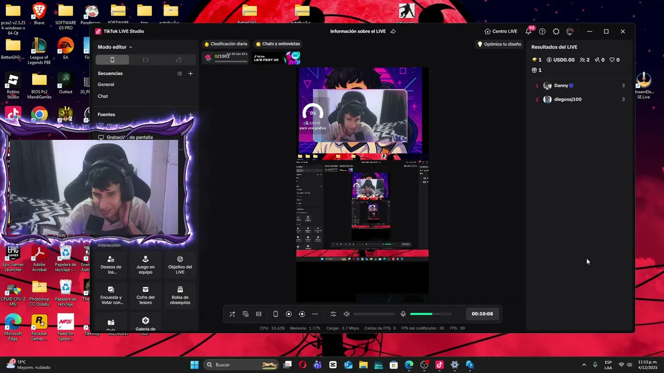This screenshot has width=664, height=373.
Task: Open Cofre del tesoro tile
Action: pyautogui.click(x=145, y=295)
